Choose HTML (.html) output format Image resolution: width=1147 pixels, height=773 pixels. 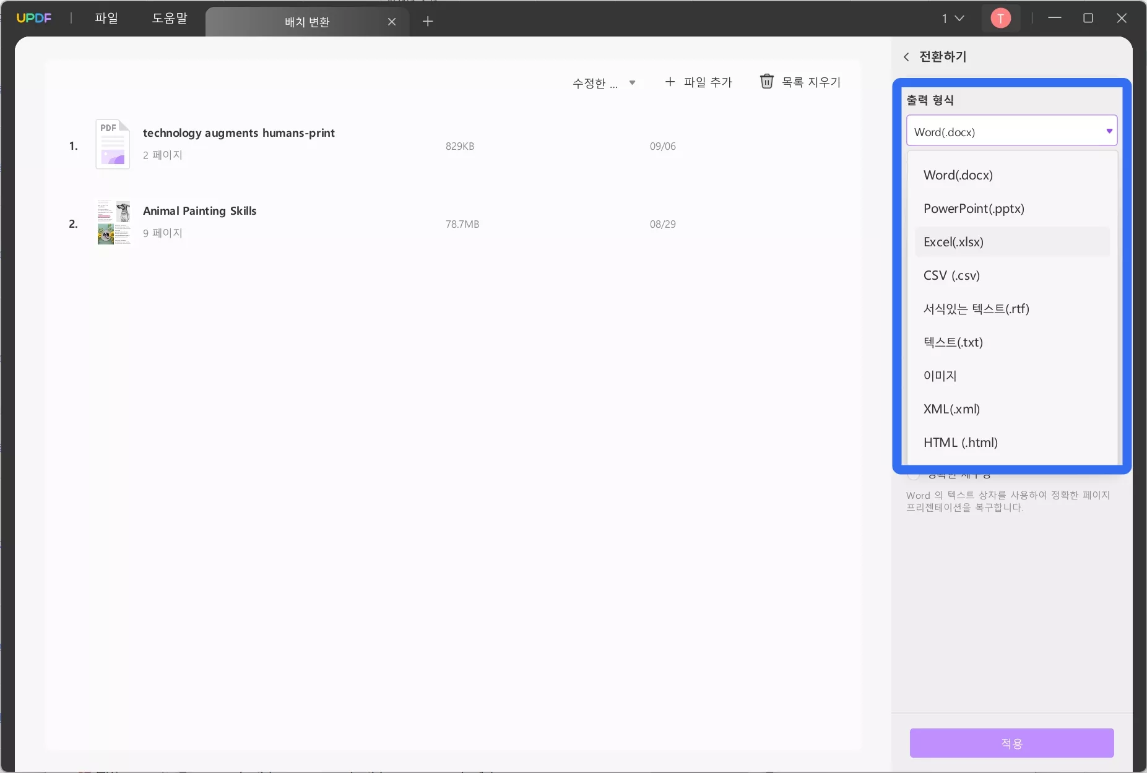pyautogui.click(x=1012, y=443)
